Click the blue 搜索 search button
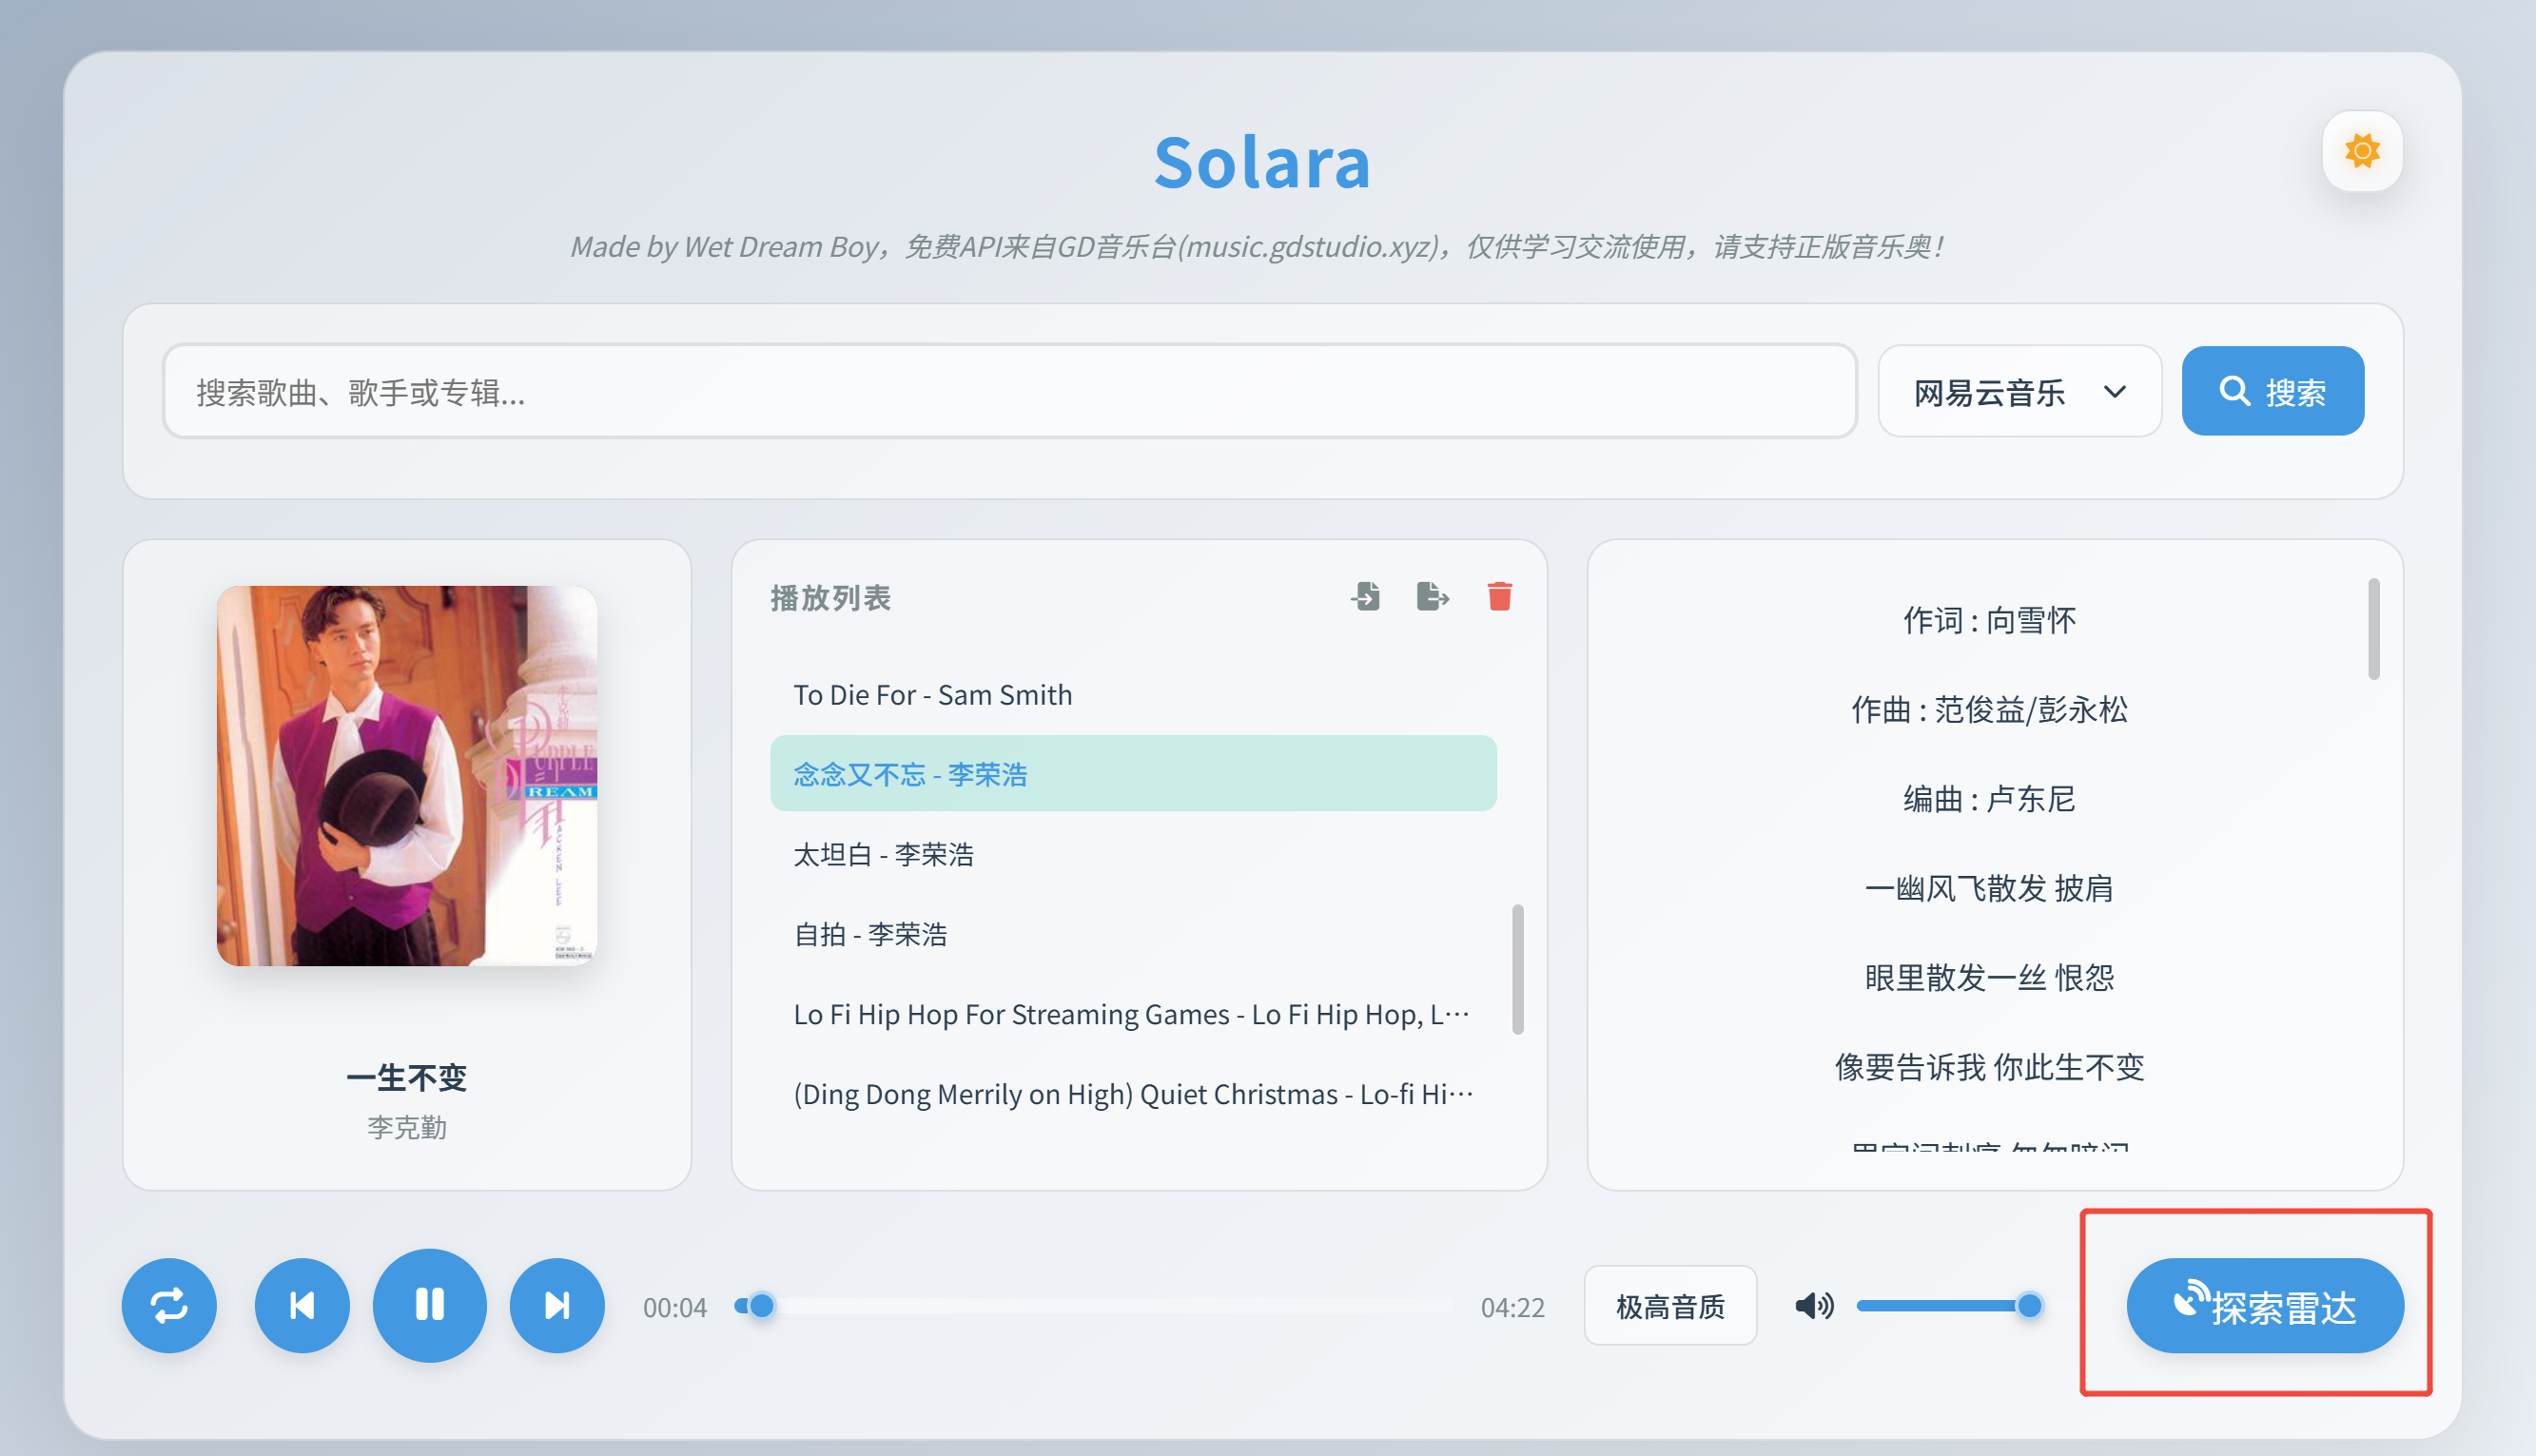This screenshot has height=1456, width=2536. point(2272,392)
